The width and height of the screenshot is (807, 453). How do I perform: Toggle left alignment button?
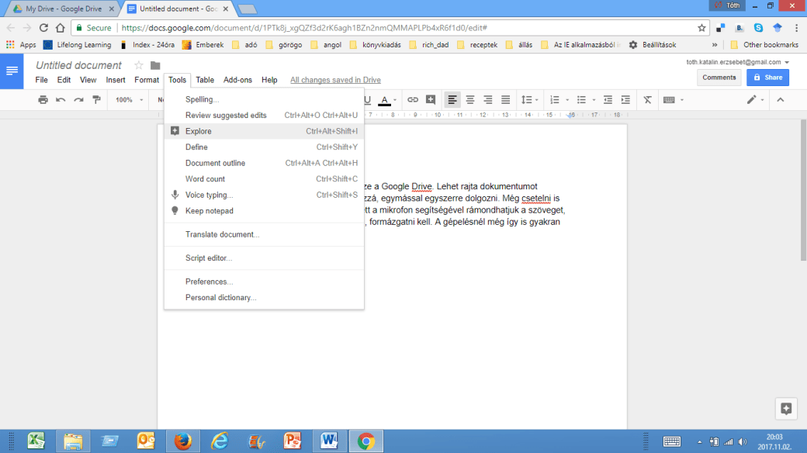(452, 100)
